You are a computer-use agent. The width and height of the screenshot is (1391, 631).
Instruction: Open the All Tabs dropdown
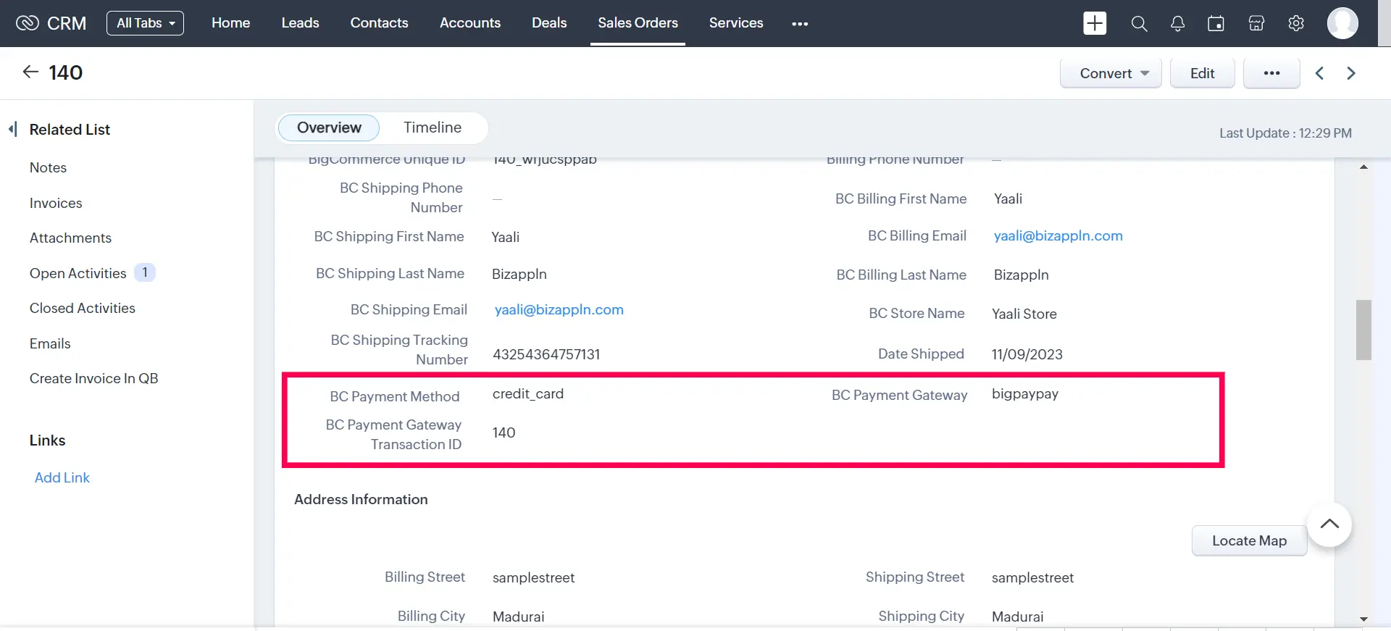(145, 23)
